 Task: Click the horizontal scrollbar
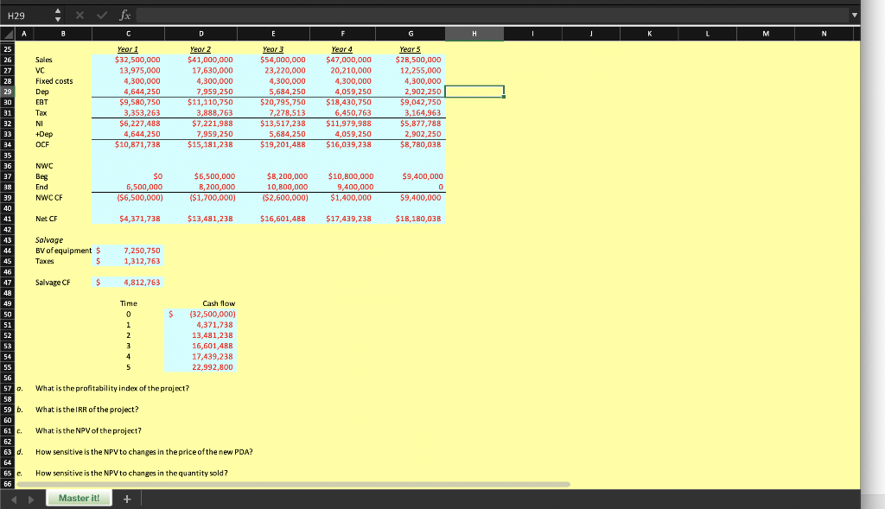(294, 484)
